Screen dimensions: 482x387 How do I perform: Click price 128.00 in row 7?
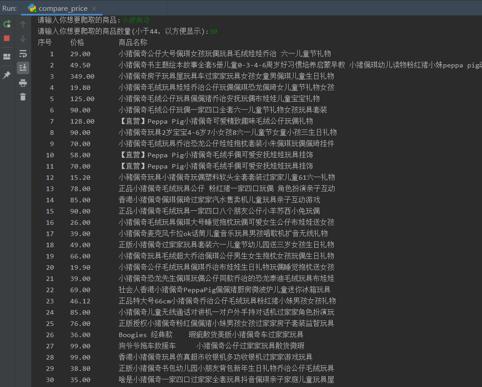[x=82, y=121]
